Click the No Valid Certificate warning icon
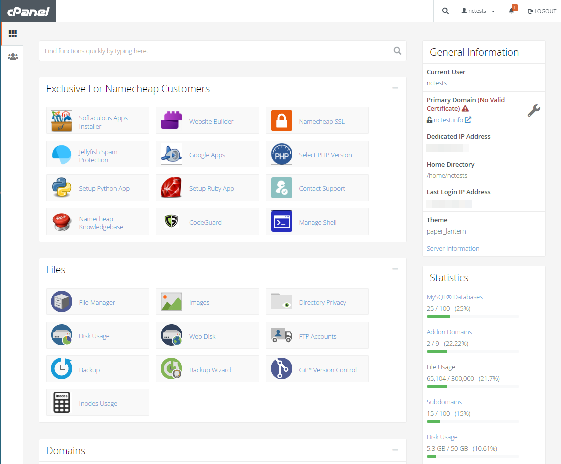The height and width of the screenshot is (464, 561). 465,108
